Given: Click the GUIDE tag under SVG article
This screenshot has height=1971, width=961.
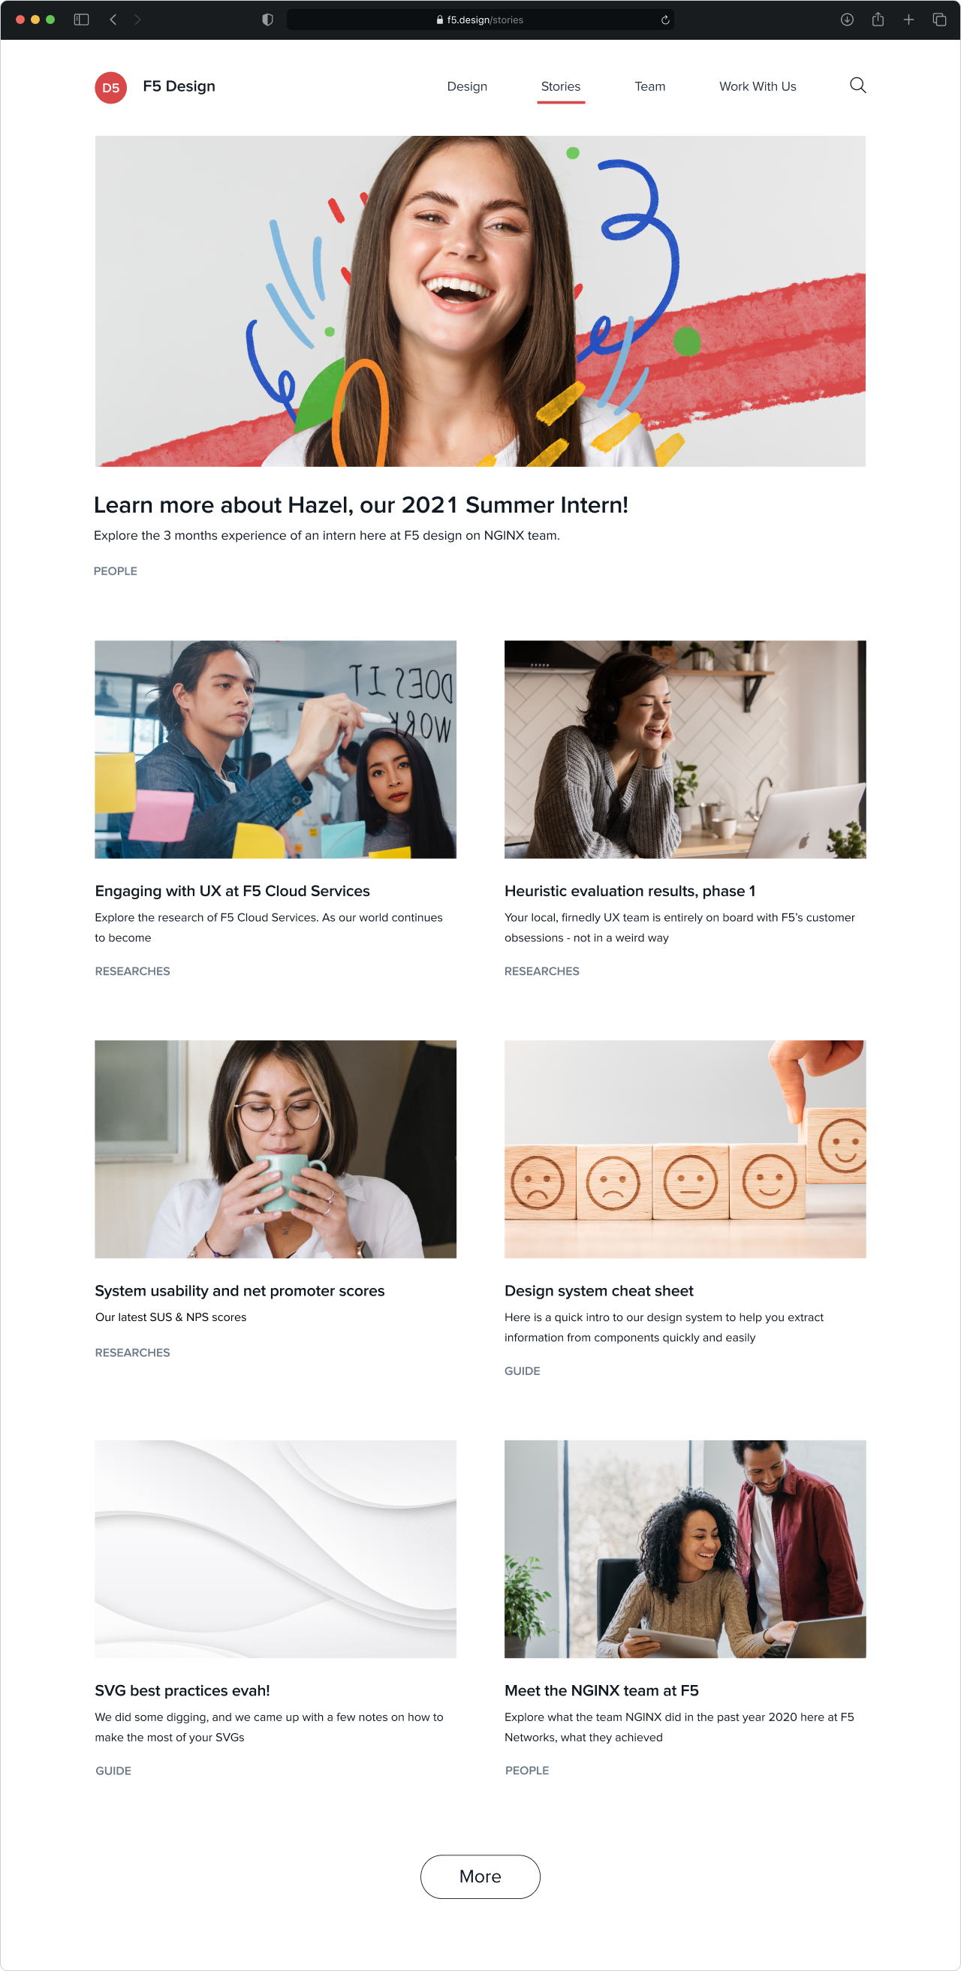Looking at the screenshot, I should 113,1771.
